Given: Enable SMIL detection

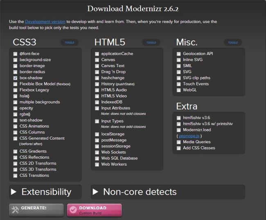Looking at the screenshot, I should (179, 66).
